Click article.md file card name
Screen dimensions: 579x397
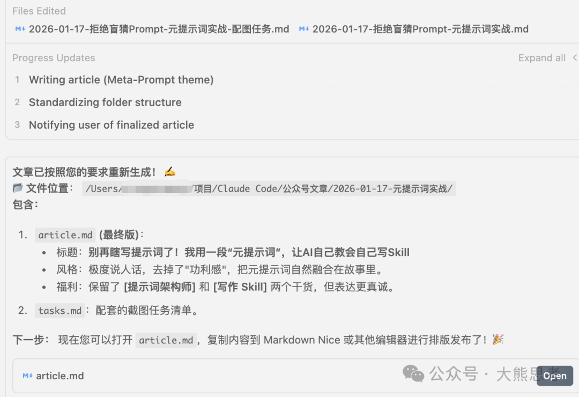point(60,376)
